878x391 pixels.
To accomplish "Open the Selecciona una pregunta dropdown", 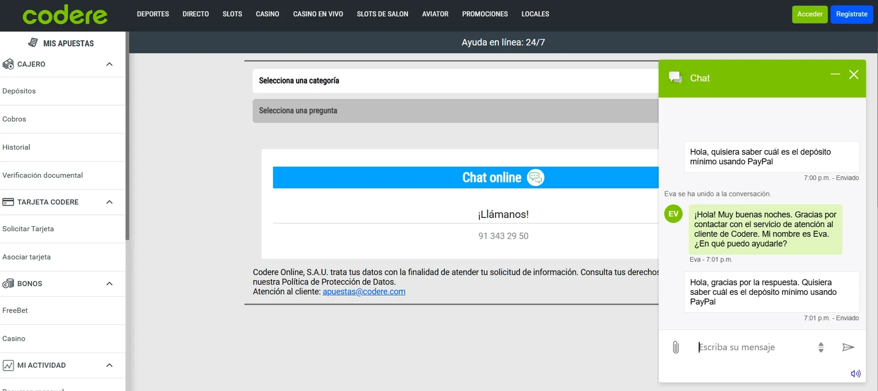I will [x=456, y=111].
